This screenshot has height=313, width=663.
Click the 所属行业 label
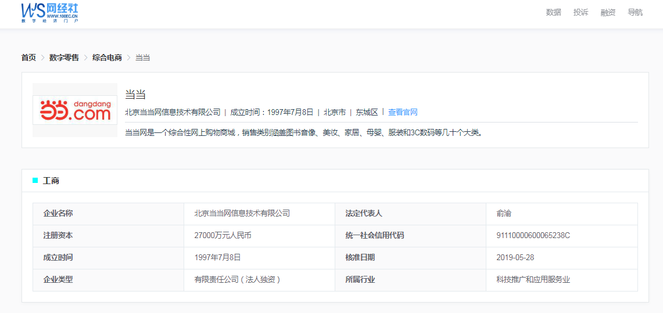point(360,280)
